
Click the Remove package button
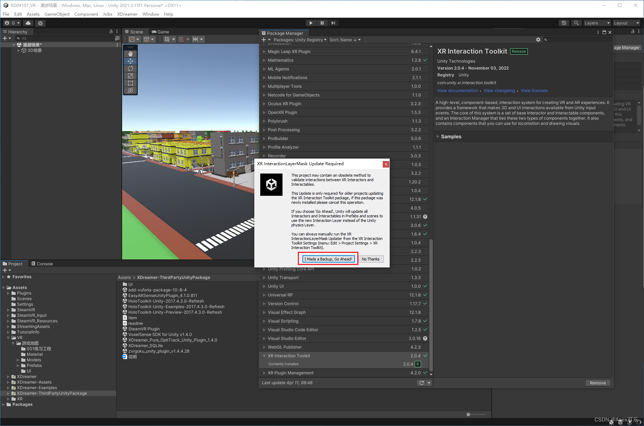pyautogui.click(x=598, y=383)
